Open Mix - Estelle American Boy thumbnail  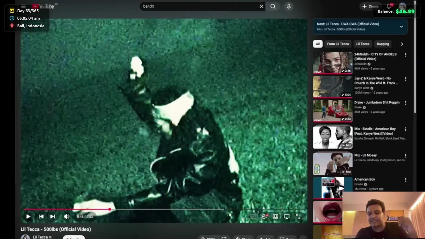(333, 137)
